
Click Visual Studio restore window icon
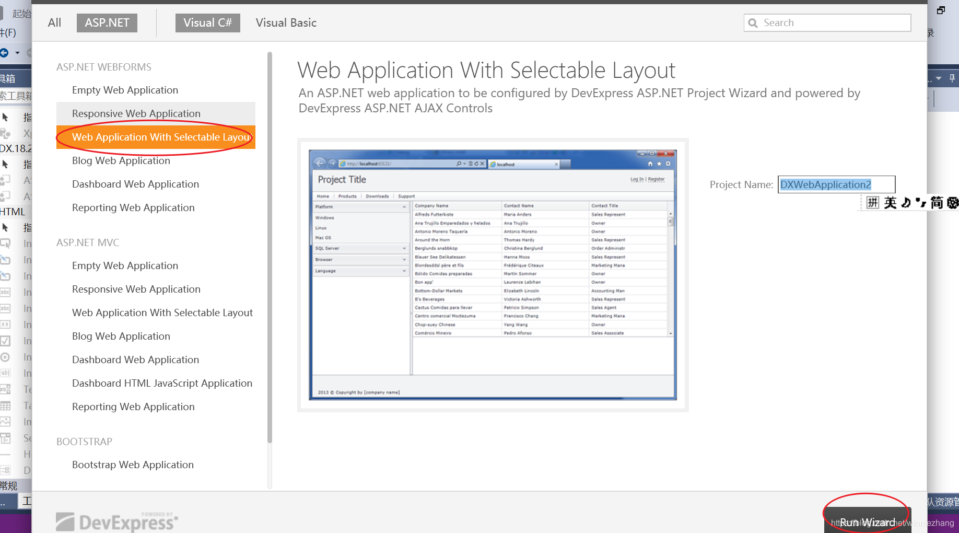pyautogui.click(x=941, y=10)
